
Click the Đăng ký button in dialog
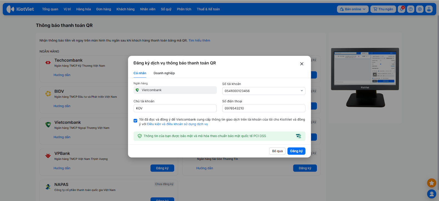coord(296,151)
